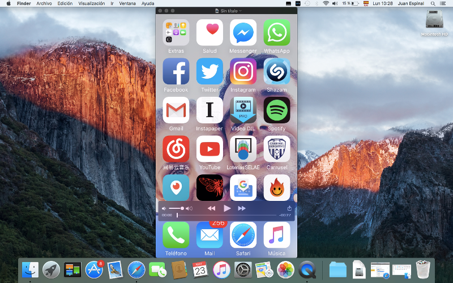Tap the Hotspot Shield flame smiley icon
The image size is (453, 283).
click(x=277, y=188)
